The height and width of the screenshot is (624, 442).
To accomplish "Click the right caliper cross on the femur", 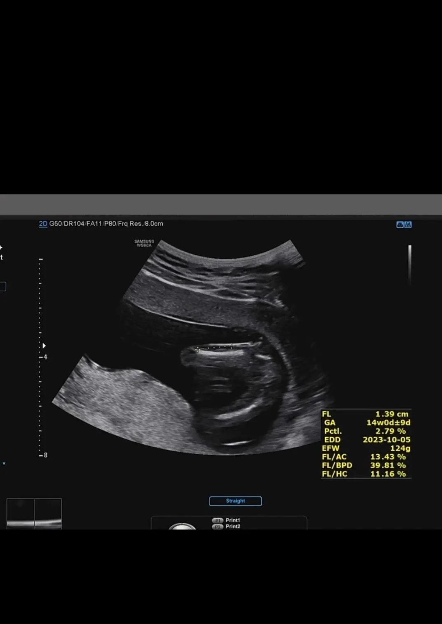I will 232,346.
